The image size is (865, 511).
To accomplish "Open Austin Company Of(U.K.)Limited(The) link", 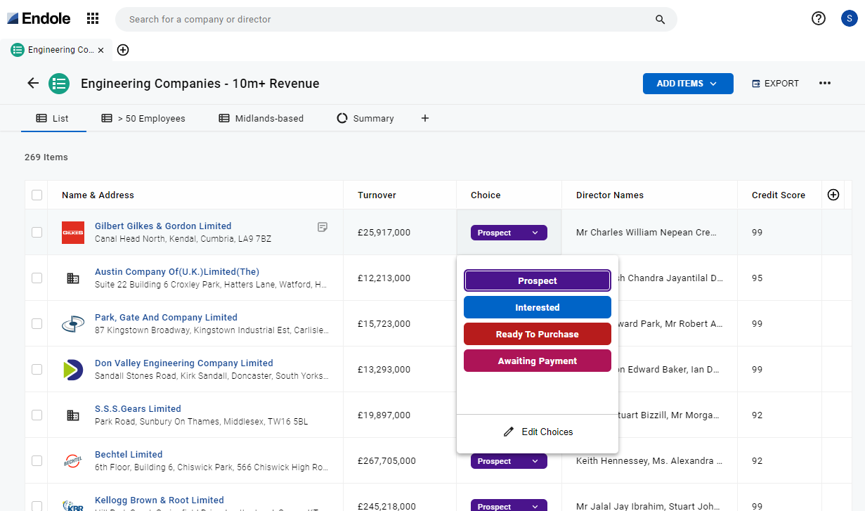I will (177, 272).
